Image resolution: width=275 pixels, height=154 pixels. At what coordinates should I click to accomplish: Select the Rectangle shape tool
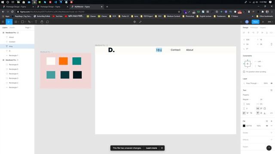[x=22, y=22]
